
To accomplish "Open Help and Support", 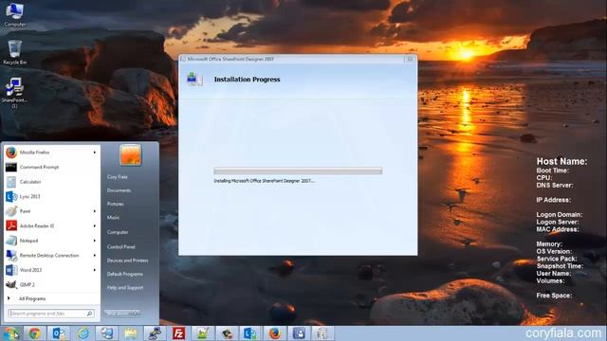I will [125, 288].
